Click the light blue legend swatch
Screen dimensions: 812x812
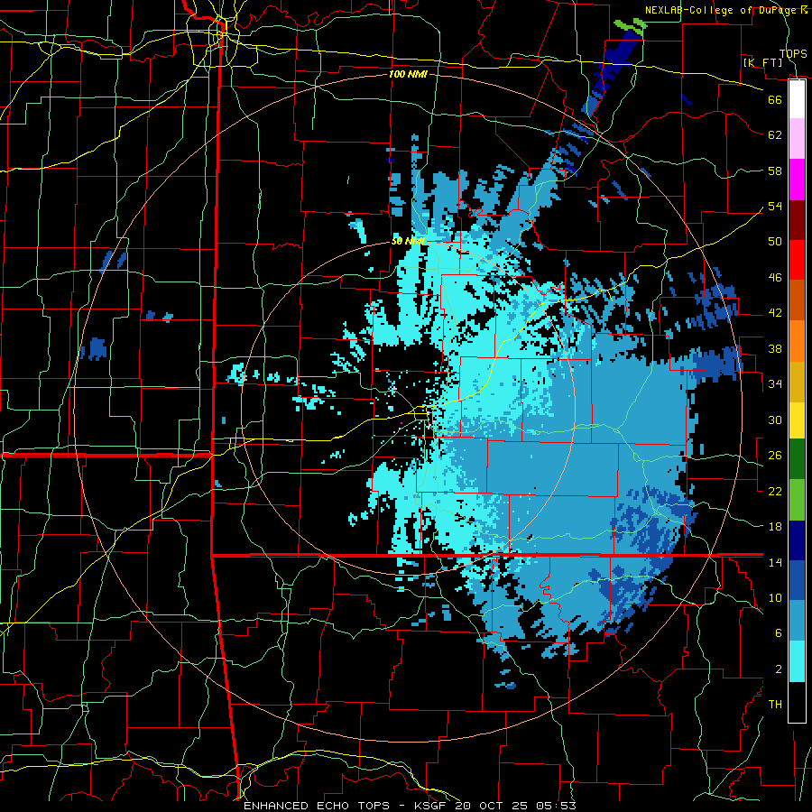(x=797, y=621)
